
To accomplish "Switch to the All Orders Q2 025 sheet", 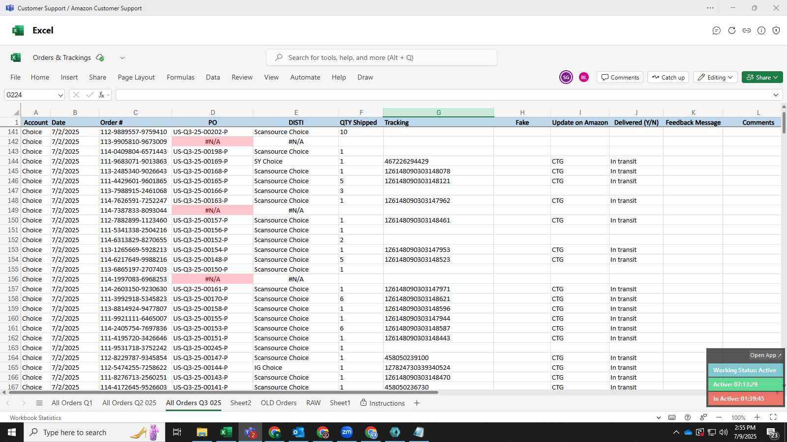I will click(129, 403).
